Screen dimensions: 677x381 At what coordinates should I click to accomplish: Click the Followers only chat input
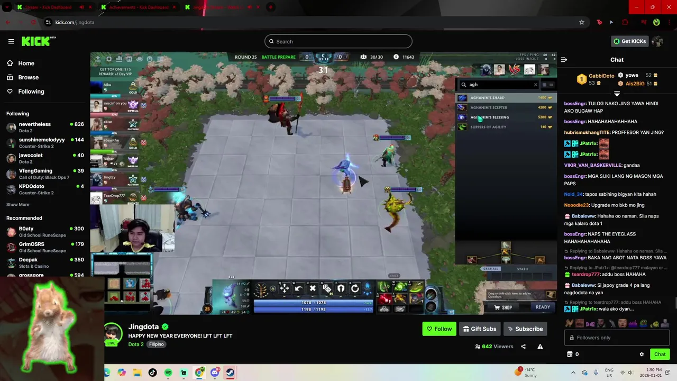pyautogui.click(x=617, y=338)
